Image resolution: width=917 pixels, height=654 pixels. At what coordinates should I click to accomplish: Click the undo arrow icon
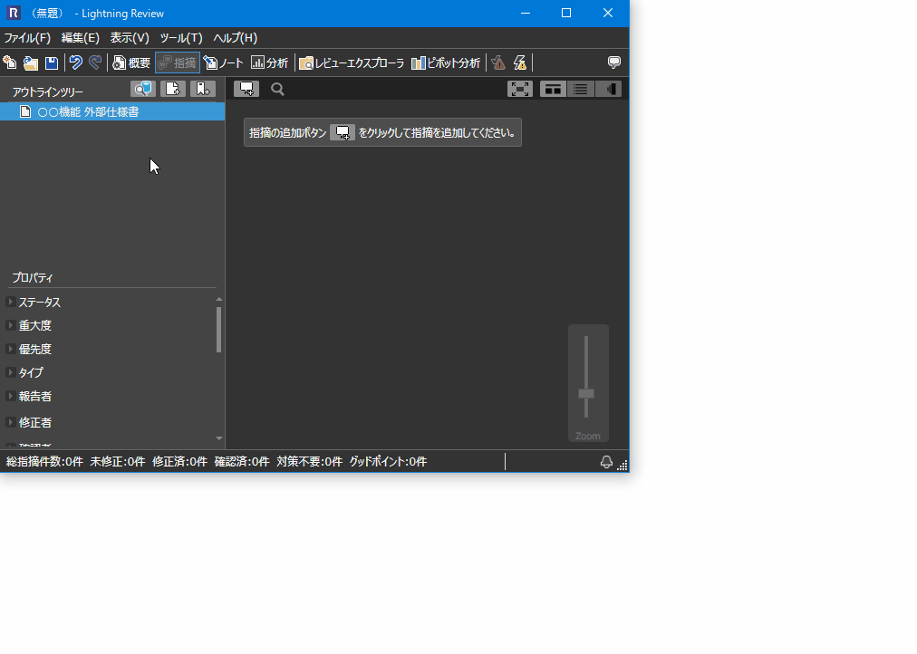tap(76, 63)
